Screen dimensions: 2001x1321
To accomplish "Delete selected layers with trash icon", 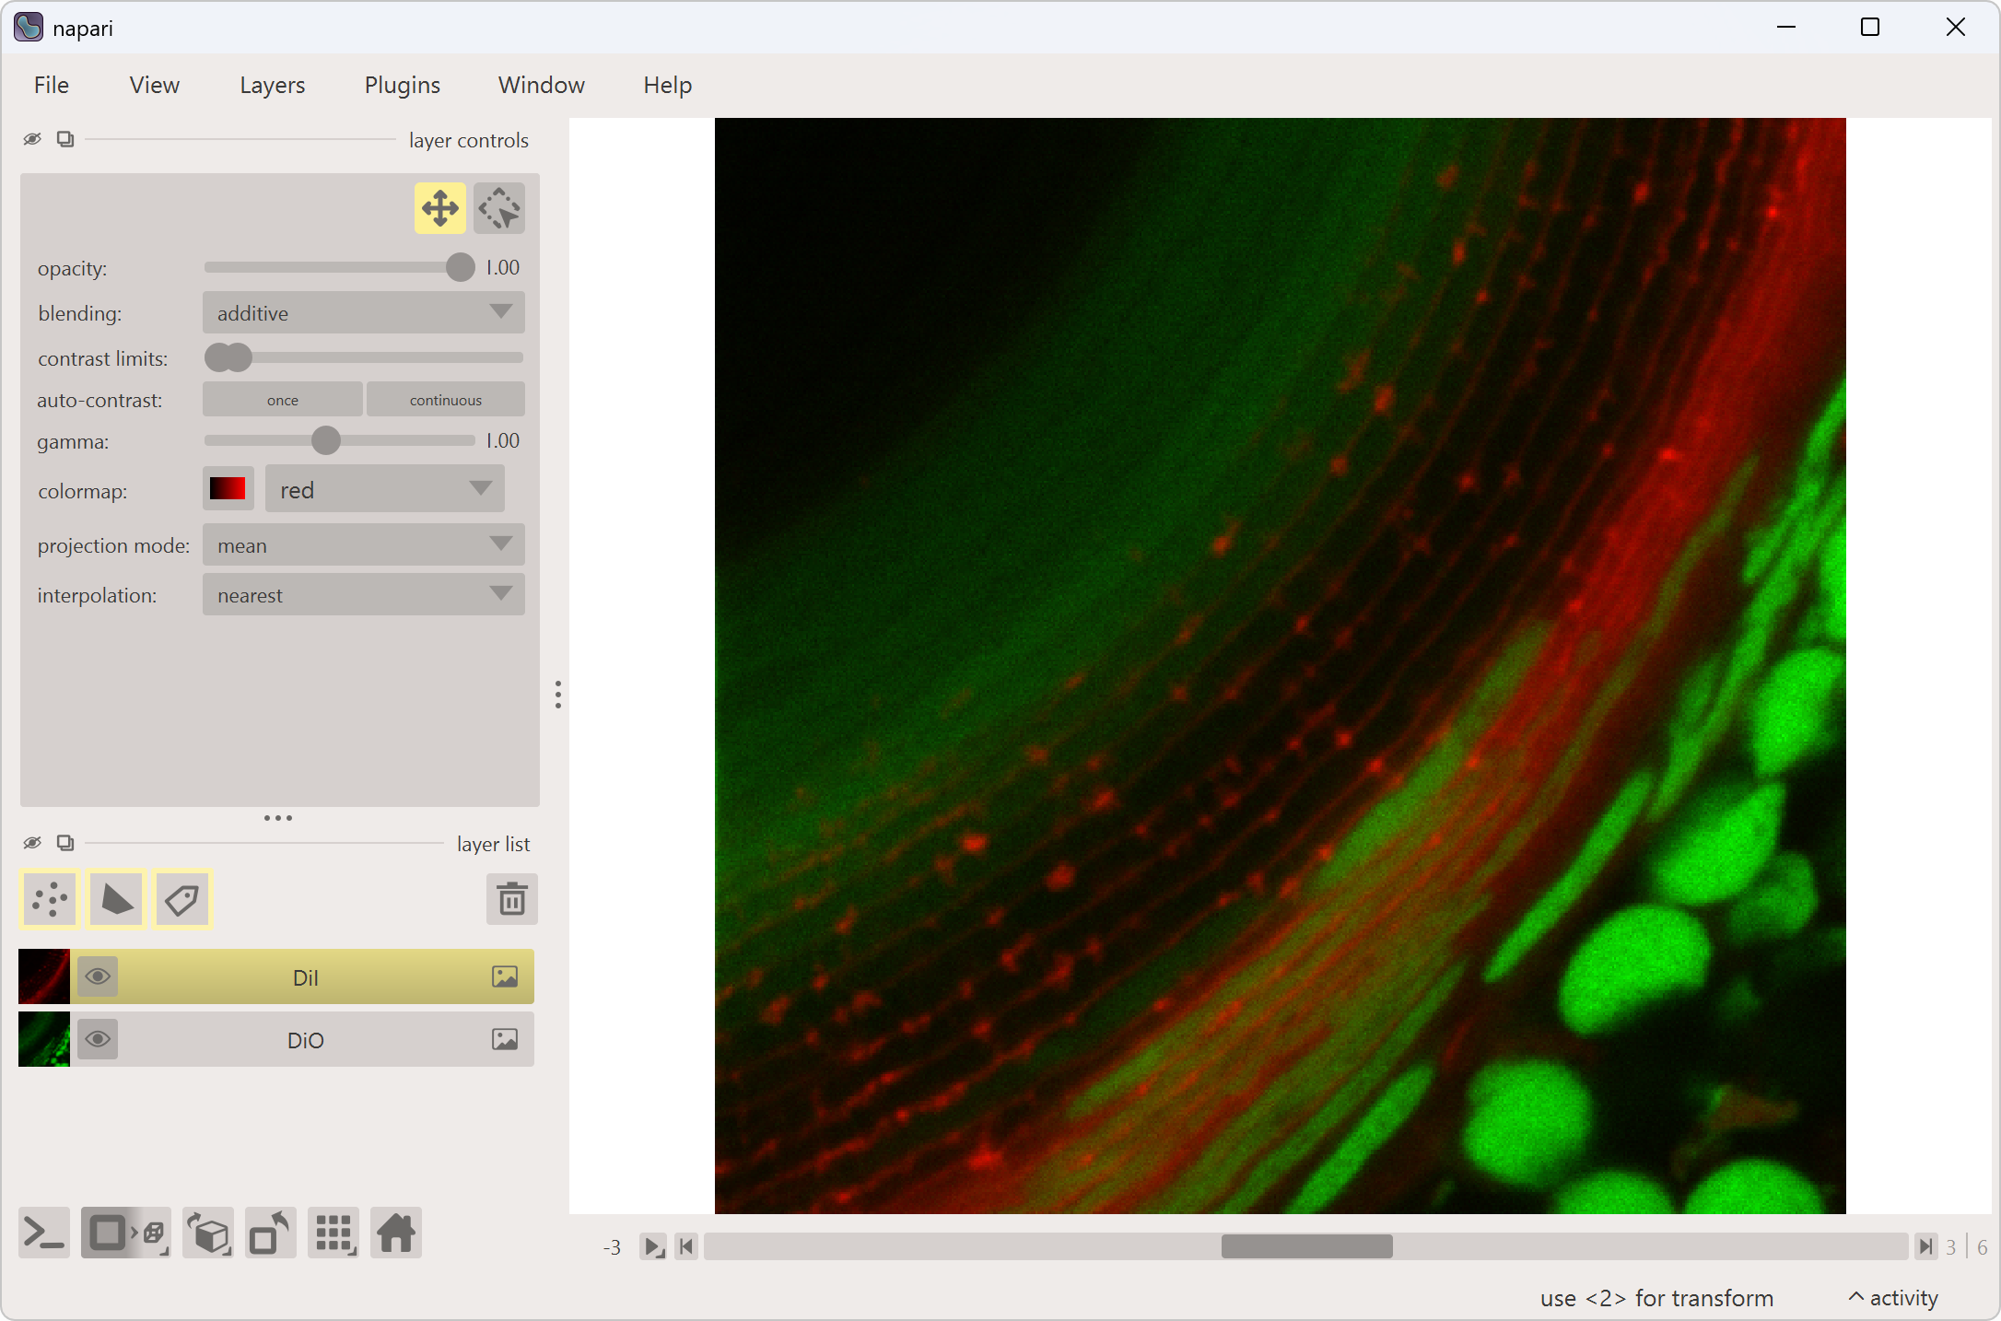I will pyautogui.click(x=512, y=899).
